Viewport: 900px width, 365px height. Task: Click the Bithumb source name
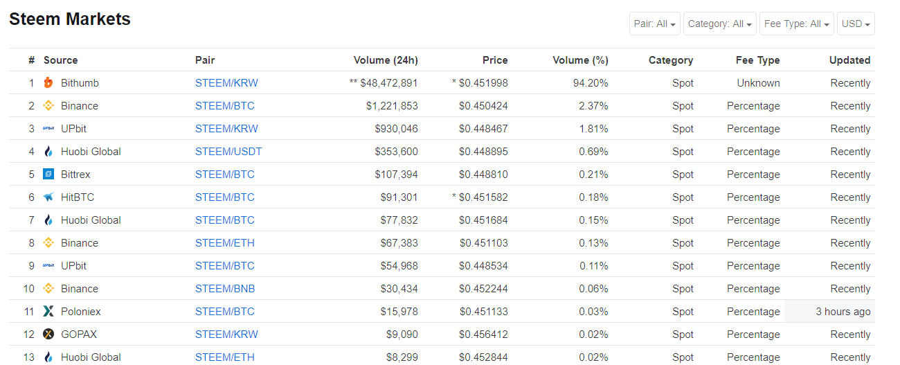pos(80,83)
